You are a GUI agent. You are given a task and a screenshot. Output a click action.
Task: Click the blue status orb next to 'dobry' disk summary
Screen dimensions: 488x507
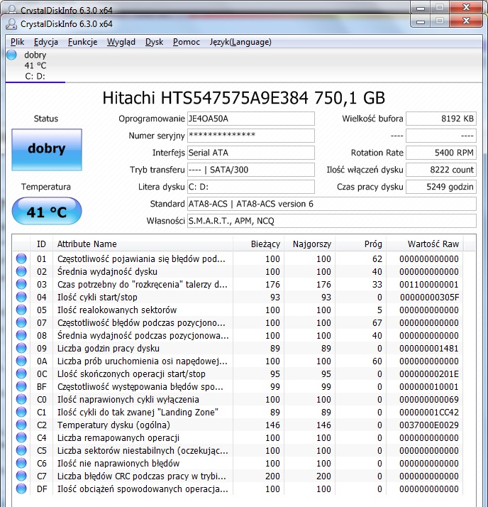(x=11, y=55)
